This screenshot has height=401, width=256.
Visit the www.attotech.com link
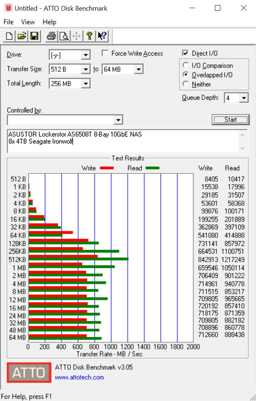(79, 377)
